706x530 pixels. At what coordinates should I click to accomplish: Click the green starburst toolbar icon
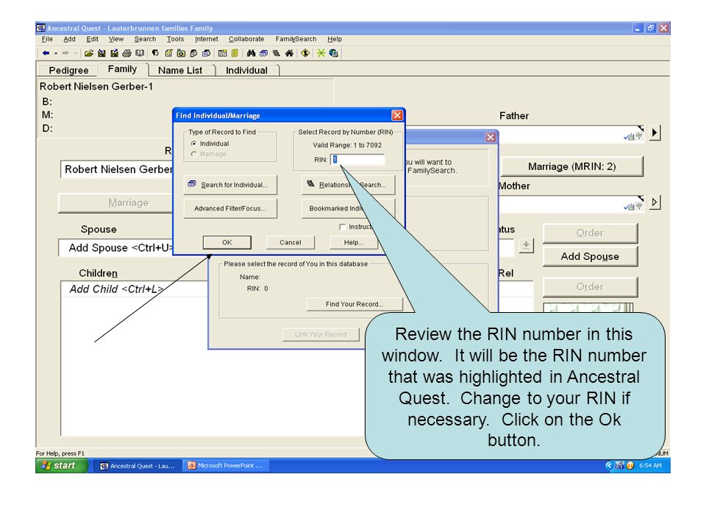[x=321, y=53]
